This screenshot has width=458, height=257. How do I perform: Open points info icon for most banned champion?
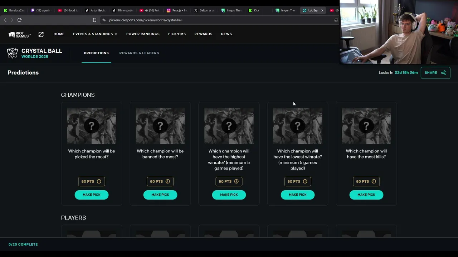point(168,181)
